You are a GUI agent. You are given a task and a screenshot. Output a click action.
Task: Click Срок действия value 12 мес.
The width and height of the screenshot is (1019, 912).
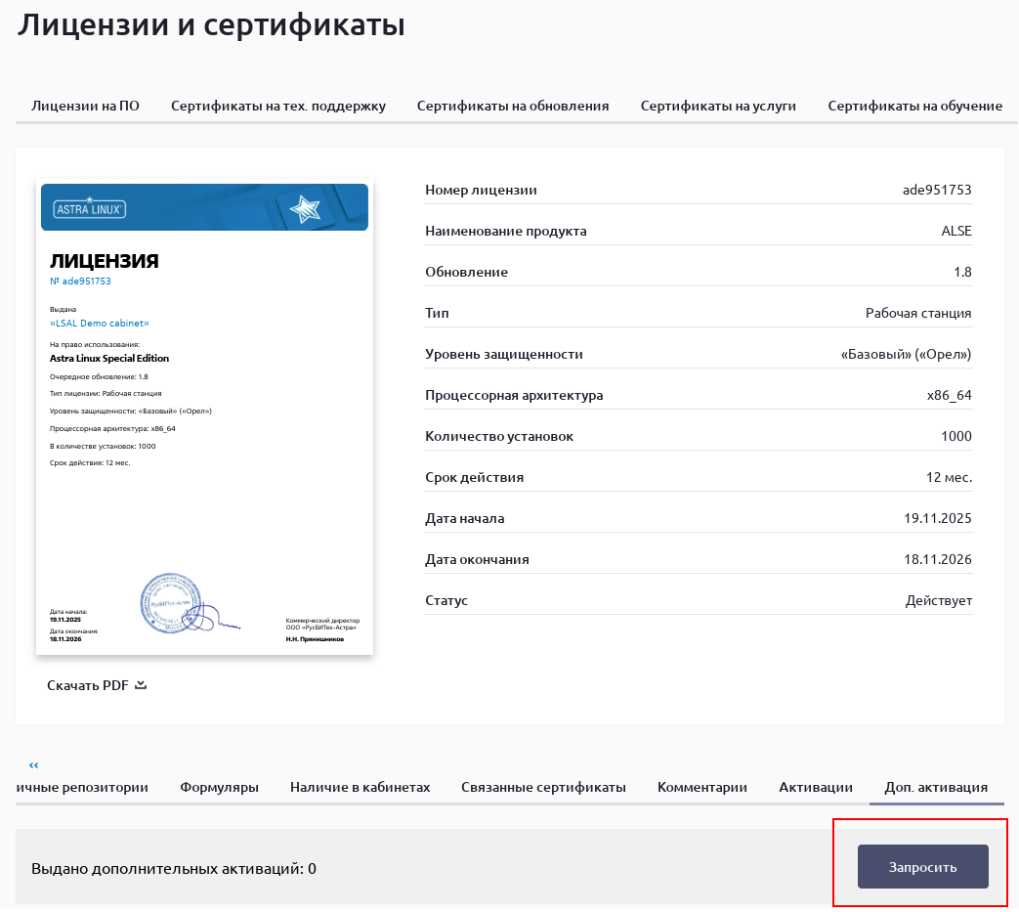(949, 477)
